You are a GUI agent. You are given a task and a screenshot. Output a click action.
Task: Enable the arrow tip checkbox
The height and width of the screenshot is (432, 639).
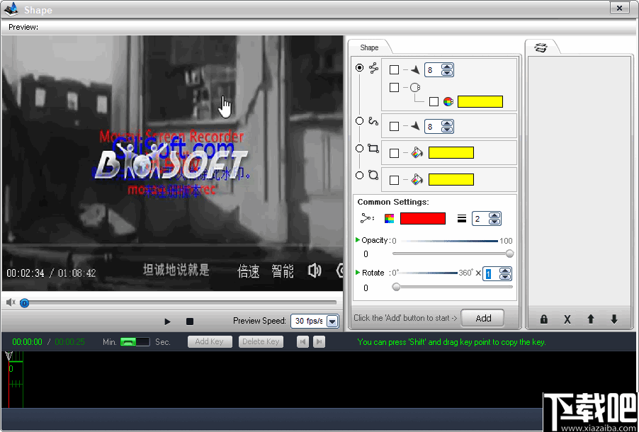395,69
